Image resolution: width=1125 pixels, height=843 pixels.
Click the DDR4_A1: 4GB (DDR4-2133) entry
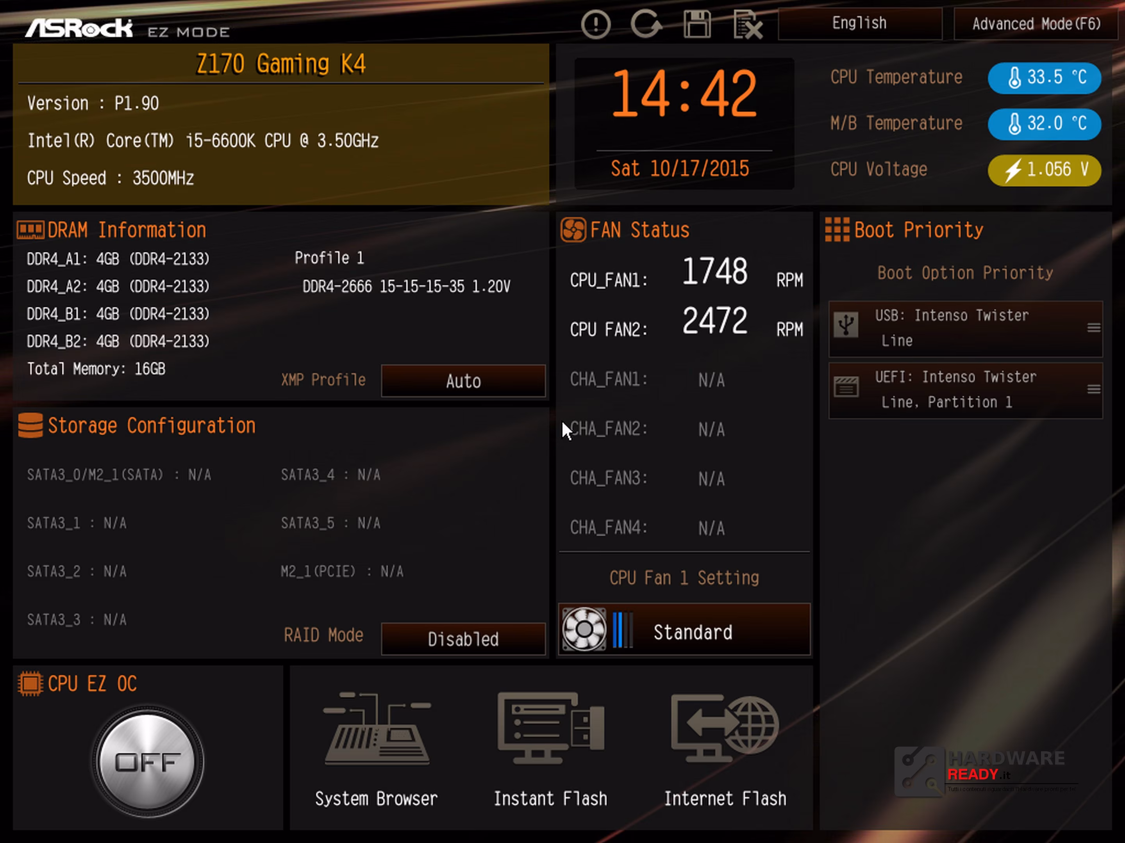[118, 259]
